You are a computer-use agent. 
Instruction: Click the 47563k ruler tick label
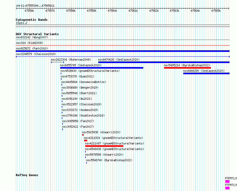(174, 11)
